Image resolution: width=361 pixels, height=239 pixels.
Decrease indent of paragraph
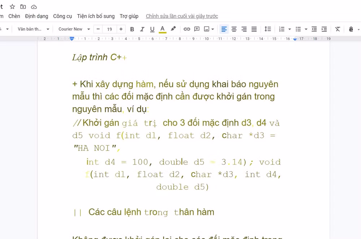click(x=314, y=29)
